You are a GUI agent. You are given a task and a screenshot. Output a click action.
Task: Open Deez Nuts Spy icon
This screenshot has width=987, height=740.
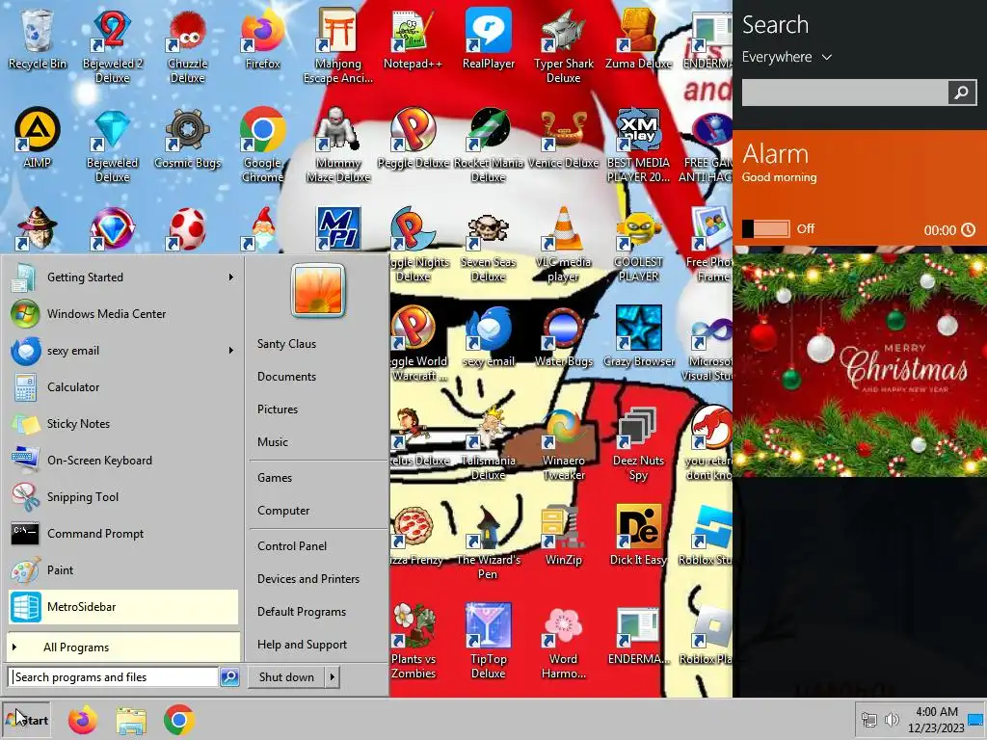[638, 444]
